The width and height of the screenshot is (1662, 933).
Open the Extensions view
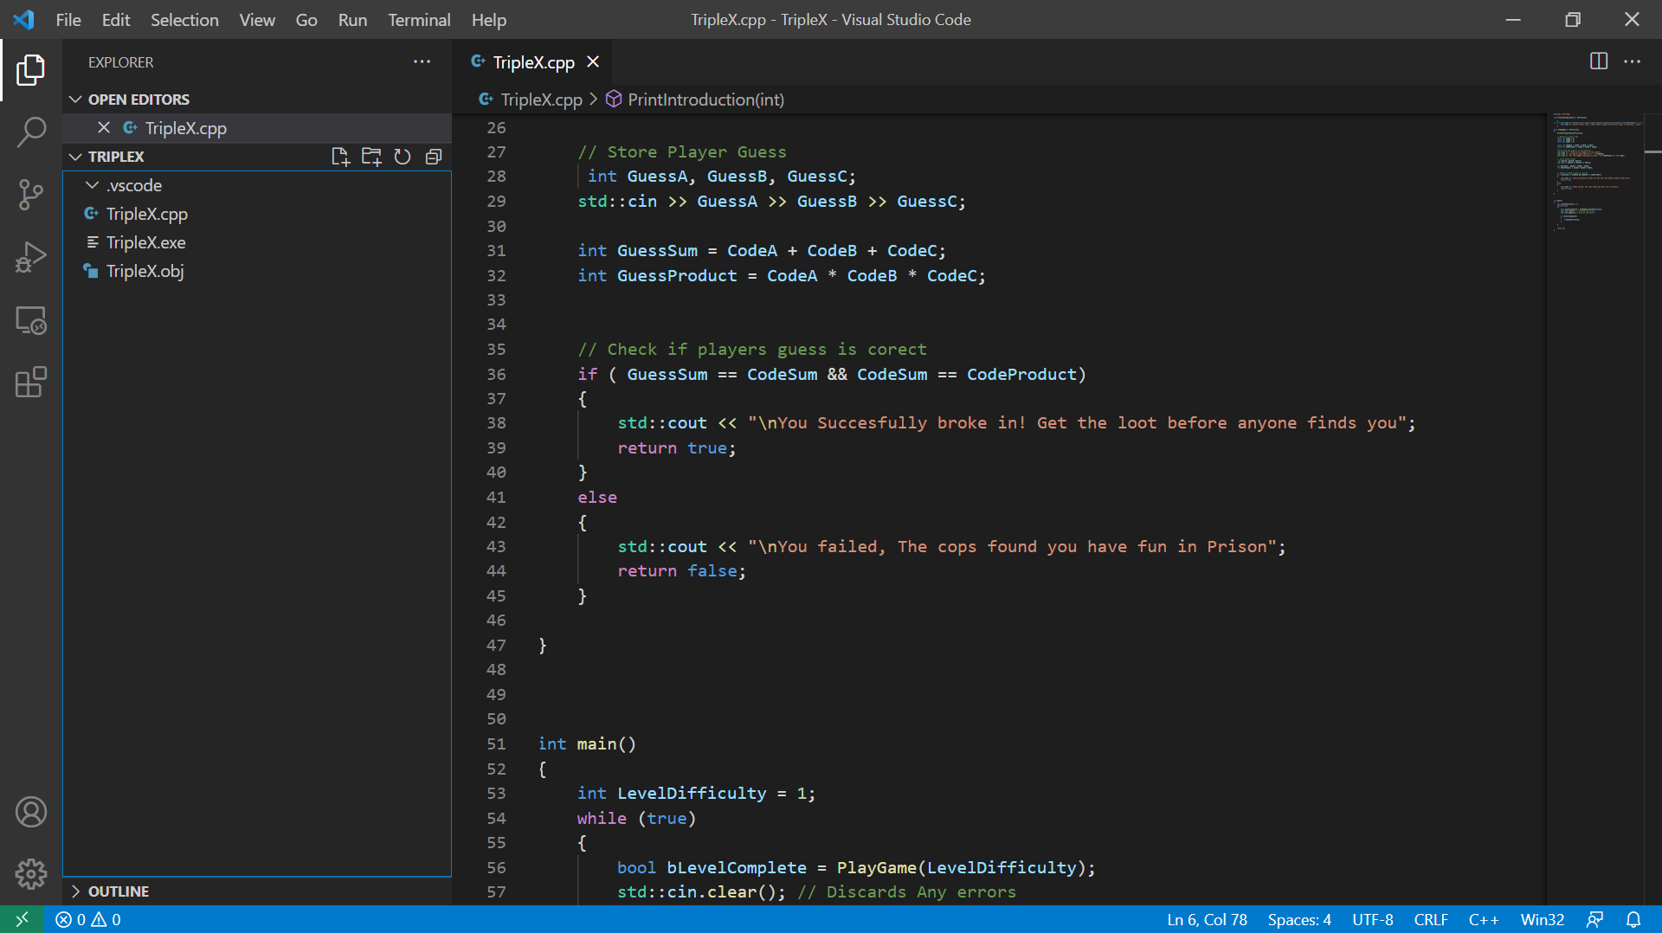(31, 382)
